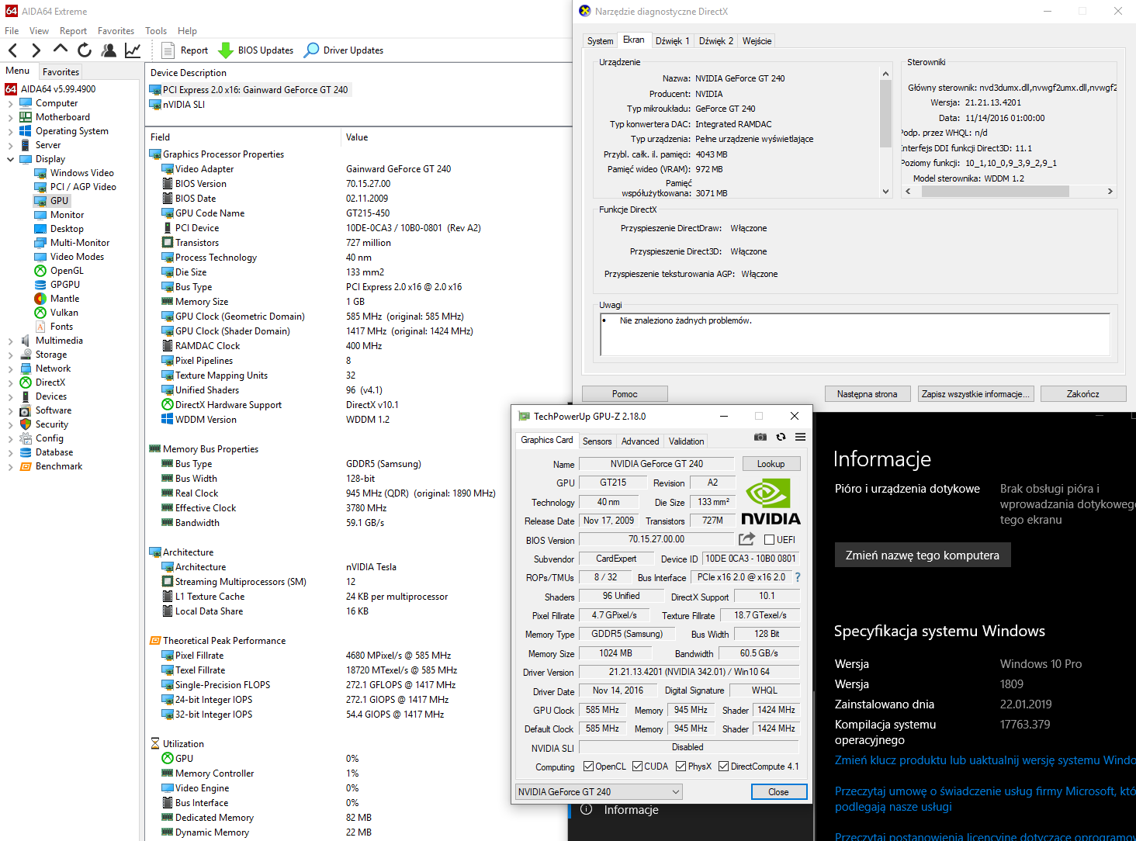Expand the Multimedia tree node
The image size is (1136, 841).
10,341
